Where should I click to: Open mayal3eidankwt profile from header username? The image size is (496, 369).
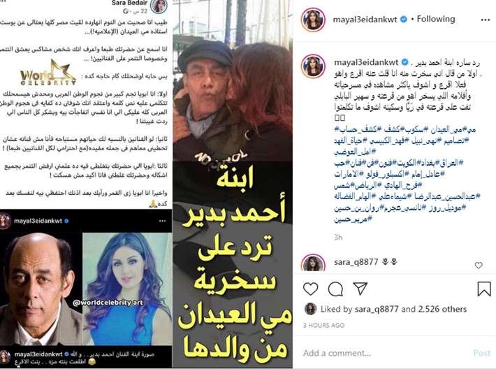[365, 20]
